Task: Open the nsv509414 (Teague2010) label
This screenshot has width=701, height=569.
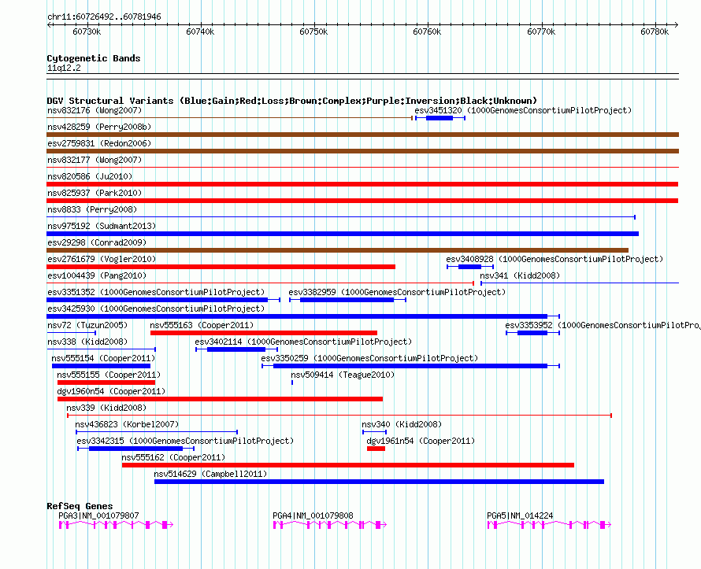Action: point(343,375)
